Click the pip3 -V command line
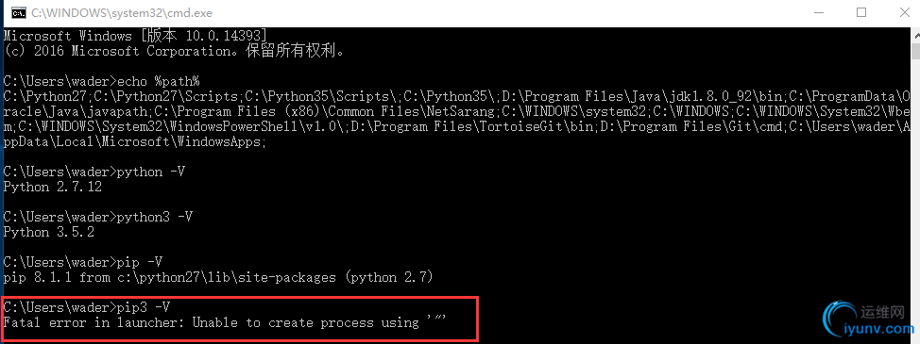Image resolution: width=920 pixels, height=344 pixels. [x=86, y=307]
